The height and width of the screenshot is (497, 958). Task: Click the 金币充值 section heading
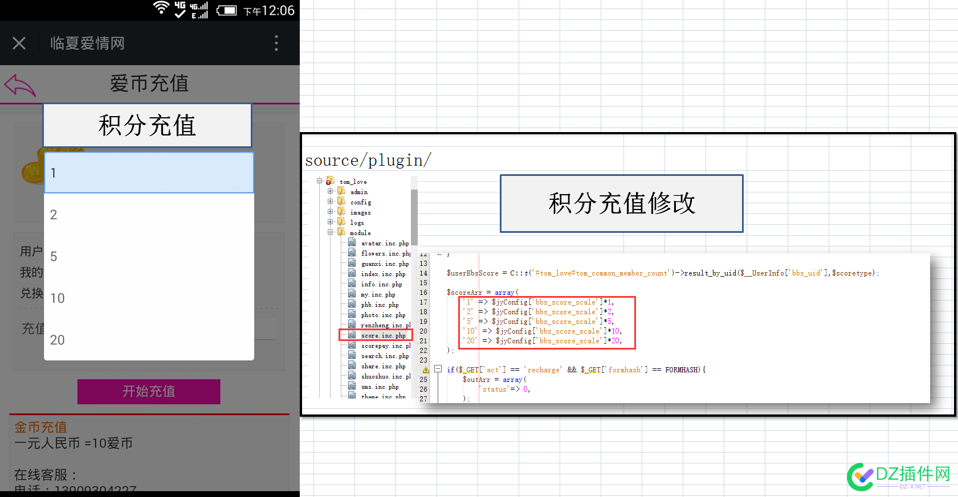(x=40, y=427)
